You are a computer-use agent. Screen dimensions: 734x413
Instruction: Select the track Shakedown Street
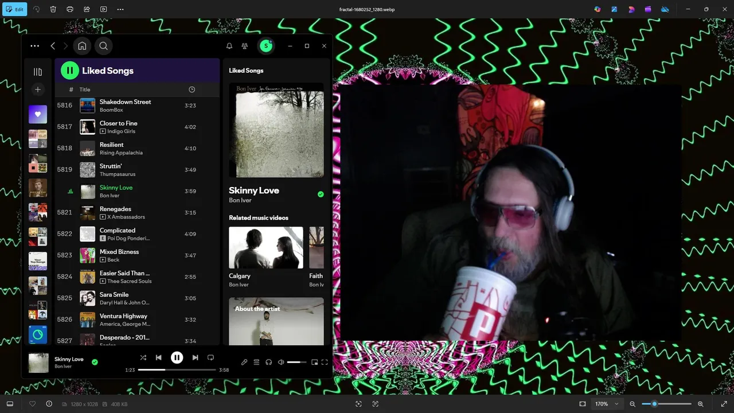(137, 106)
